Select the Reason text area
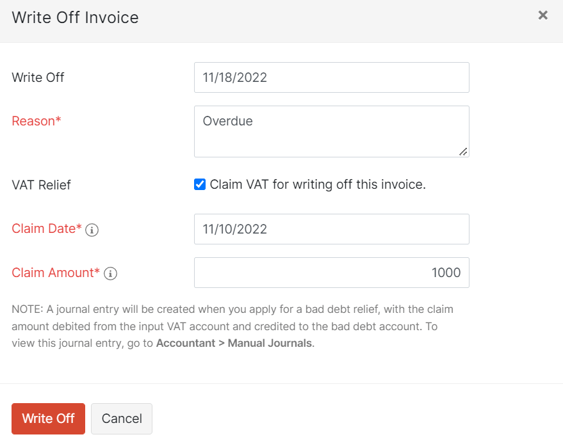This screenshot has height=446, width=563. (x=331, y=131)
